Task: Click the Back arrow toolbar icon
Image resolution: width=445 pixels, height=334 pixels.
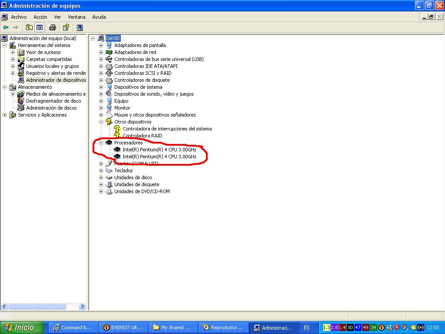Action: point(6,27)
